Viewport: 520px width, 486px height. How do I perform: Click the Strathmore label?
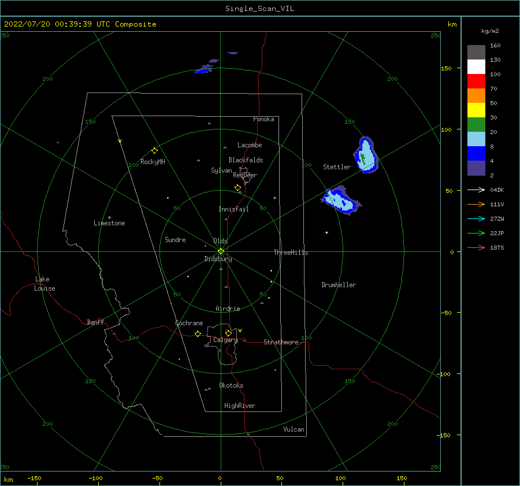click(x=281, y=342)
